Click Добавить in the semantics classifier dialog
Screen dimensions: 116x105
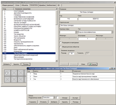(54, 102)
